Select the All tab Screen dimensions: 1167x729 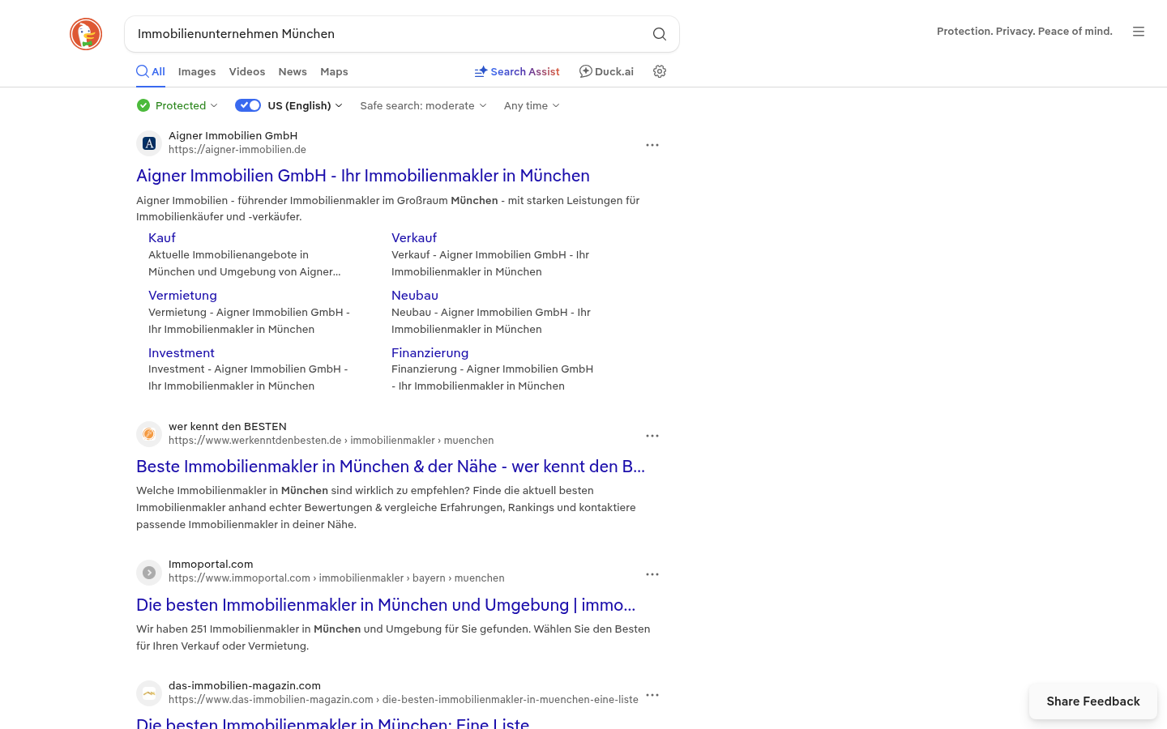click(151, 71)
